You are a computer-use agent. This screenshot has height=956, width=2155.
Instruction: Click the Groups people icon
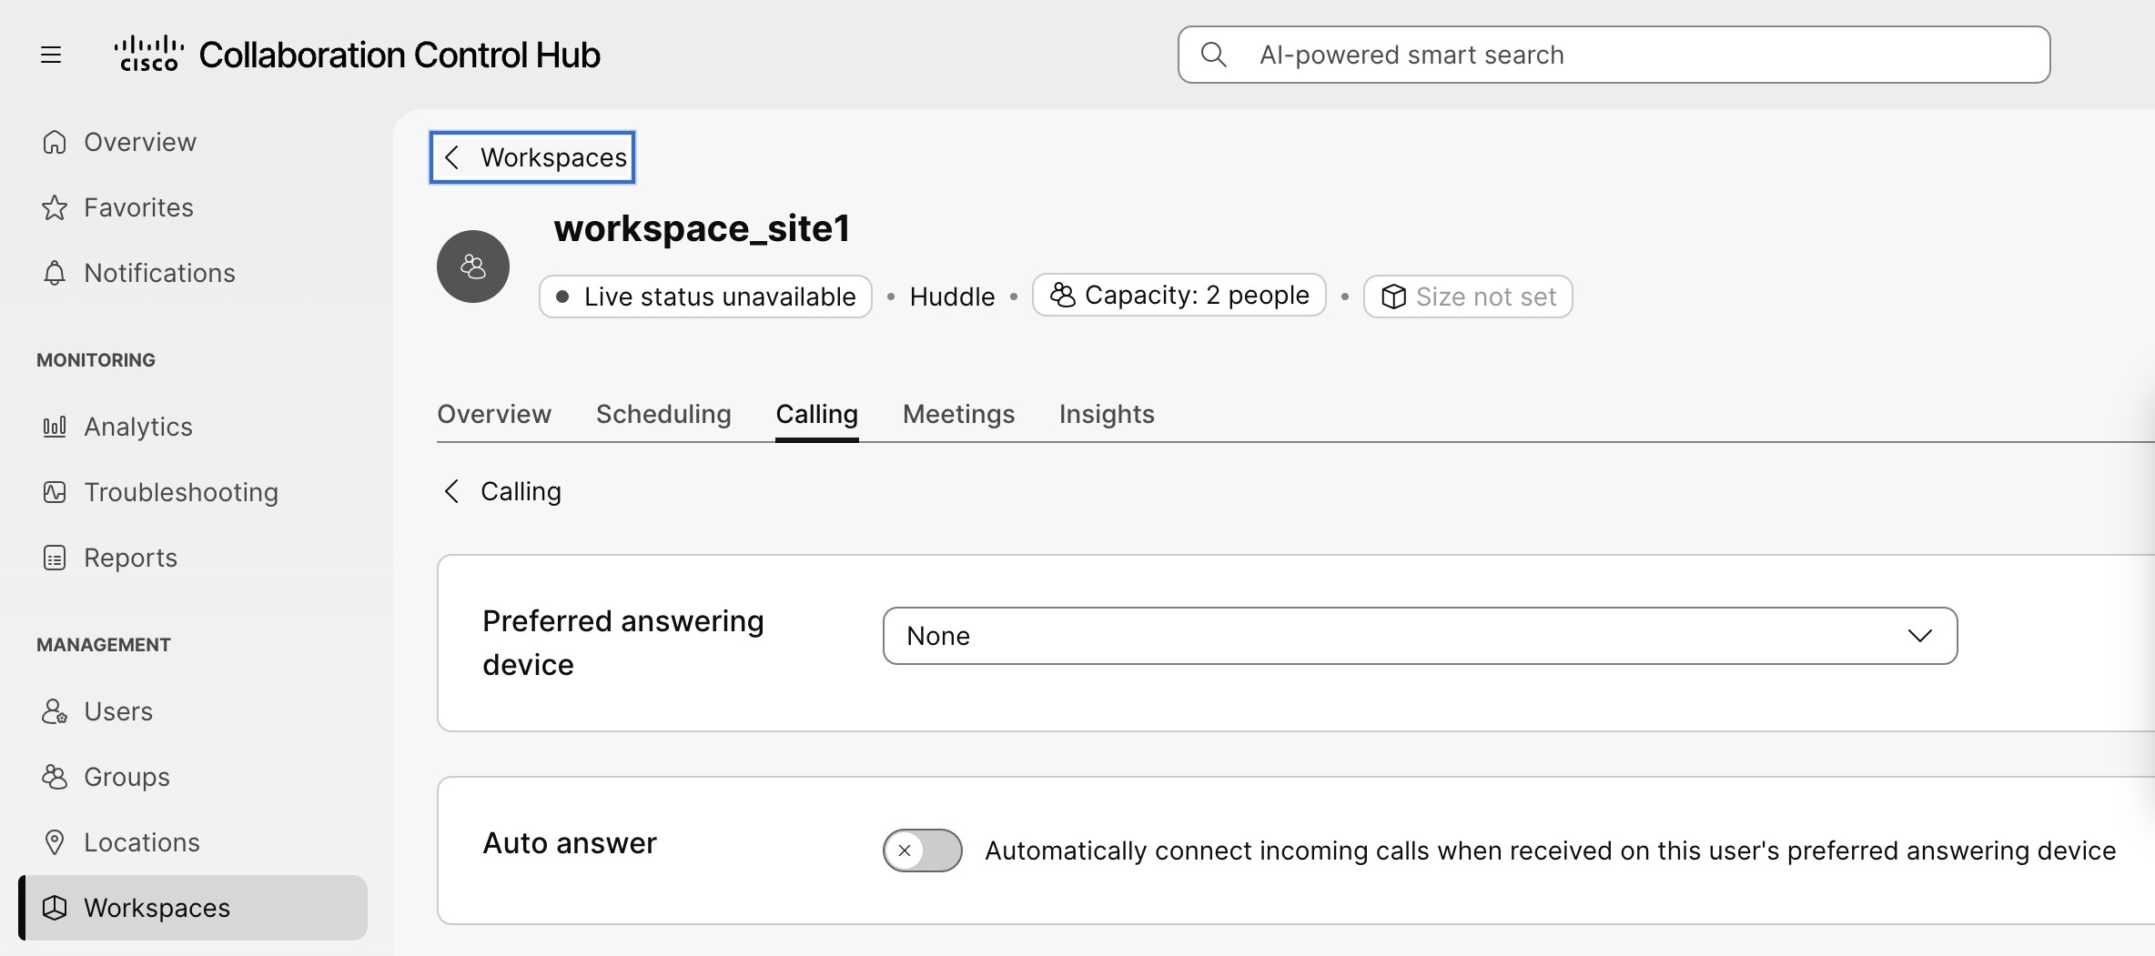point(55,777)
